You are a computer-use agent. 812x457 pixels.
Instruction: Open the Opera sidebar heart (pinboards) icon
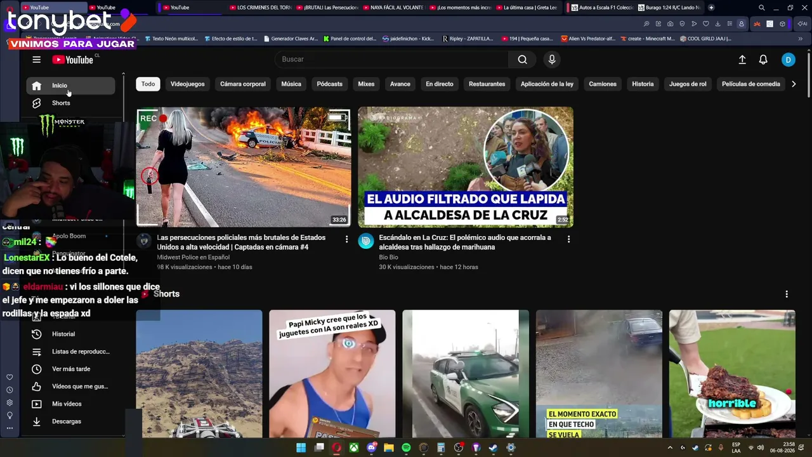click(10, 378)
